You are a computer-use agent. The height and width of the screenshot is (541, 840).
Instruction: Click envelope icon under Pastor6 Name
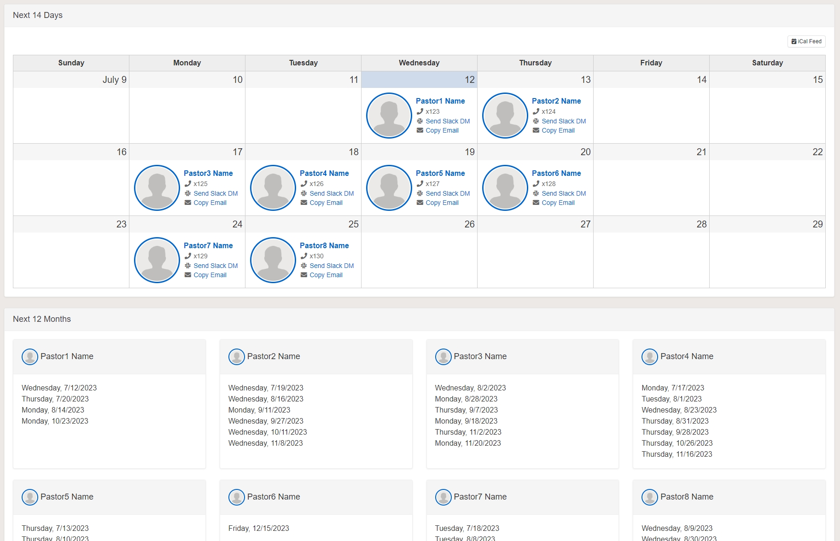point(536,203)
